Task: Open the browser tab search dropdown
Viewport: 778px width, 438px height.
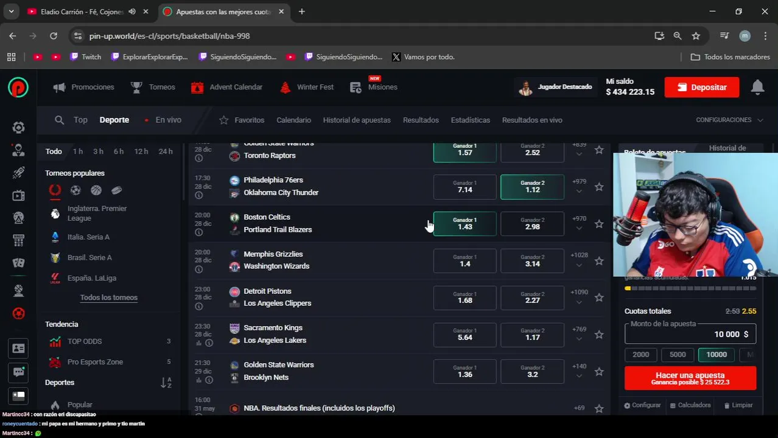Action: click(11, 12)
